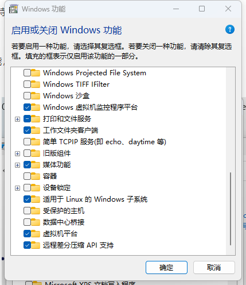The image size is (246, 285).
Task: Click the blue help question mark icon
Action: (x=230, y=29)
